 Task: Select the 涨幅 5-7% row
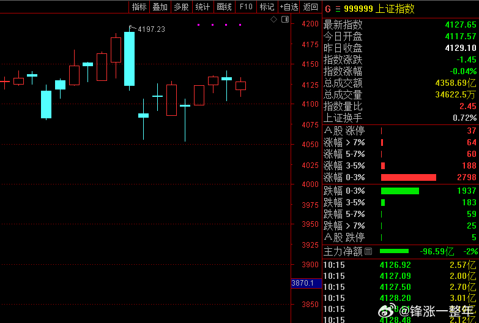click(399, 154)
